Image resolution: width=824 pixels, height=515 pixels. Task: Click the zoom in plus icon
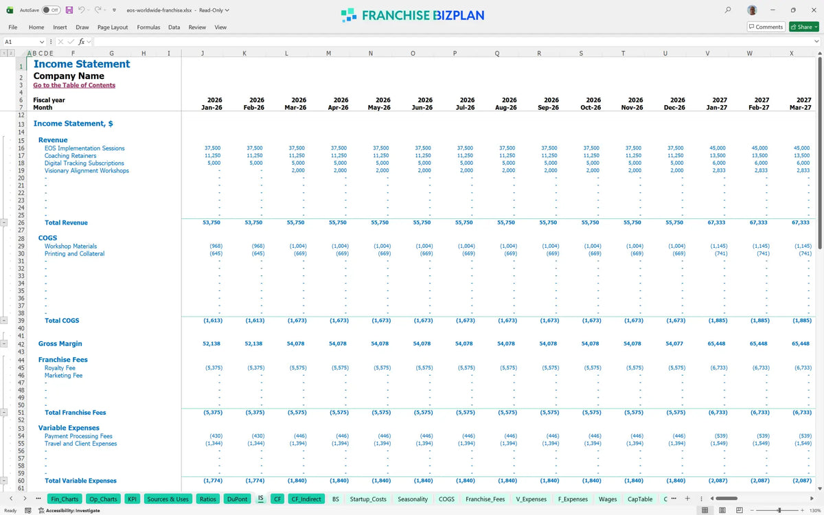(803, 510)
